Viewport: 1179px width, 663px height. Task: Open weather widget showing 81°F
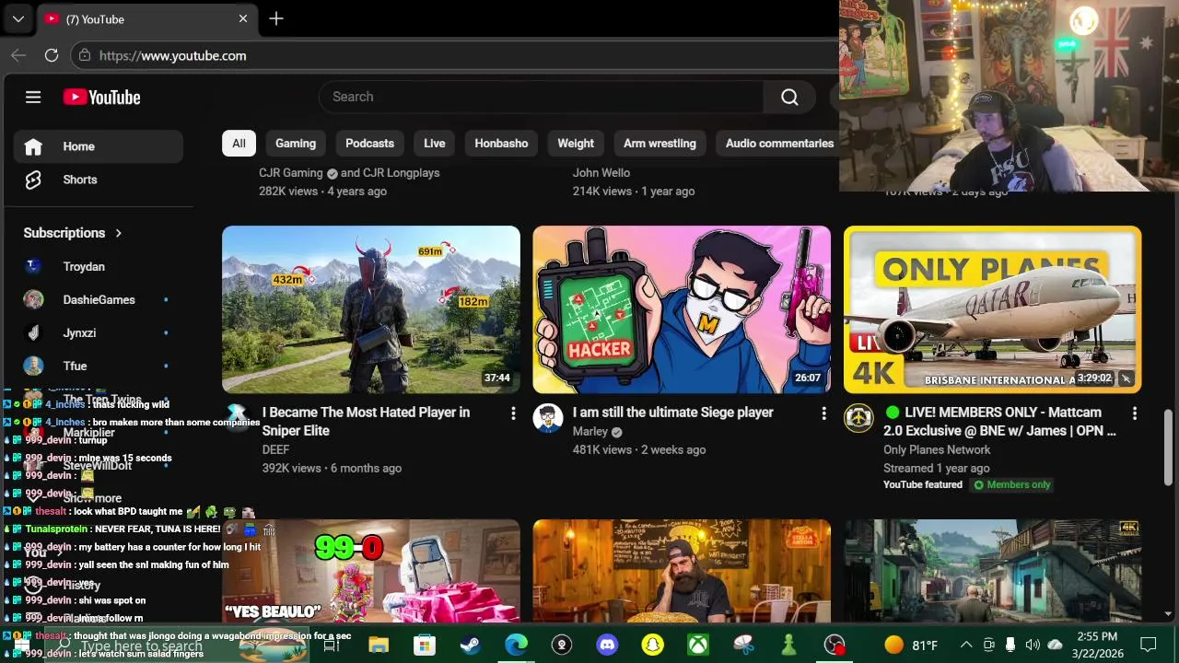(x=911, y=645)
